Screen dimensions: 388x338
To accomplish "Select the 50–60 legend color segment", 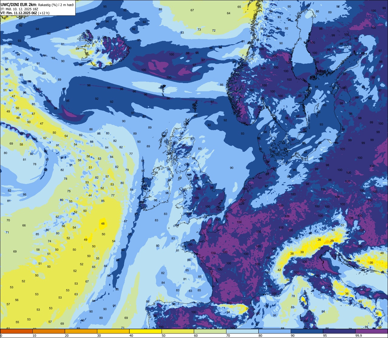I will [x=178, y=331].
